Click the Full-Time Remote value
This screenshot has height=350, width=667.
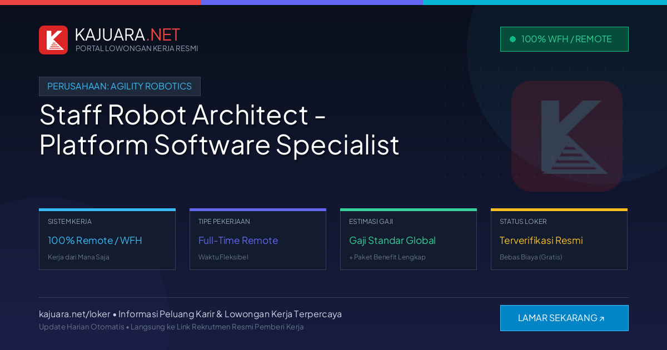(238, 241)
